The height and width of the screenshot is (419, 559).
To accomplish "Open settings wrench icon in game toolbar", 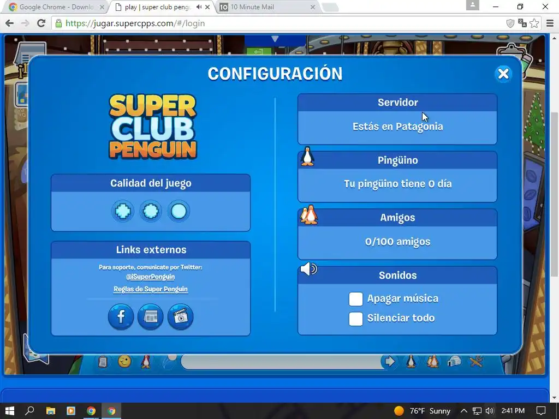I will tap(476, 362).
